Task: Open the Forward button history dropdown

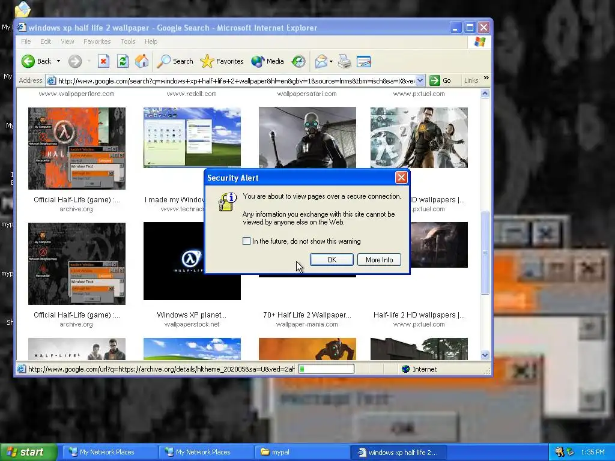Action: 89,61
